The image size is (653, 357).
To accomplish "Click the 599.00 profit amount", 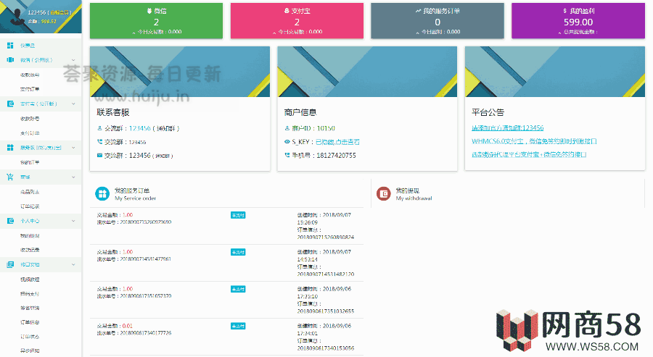I will (578, 22).
